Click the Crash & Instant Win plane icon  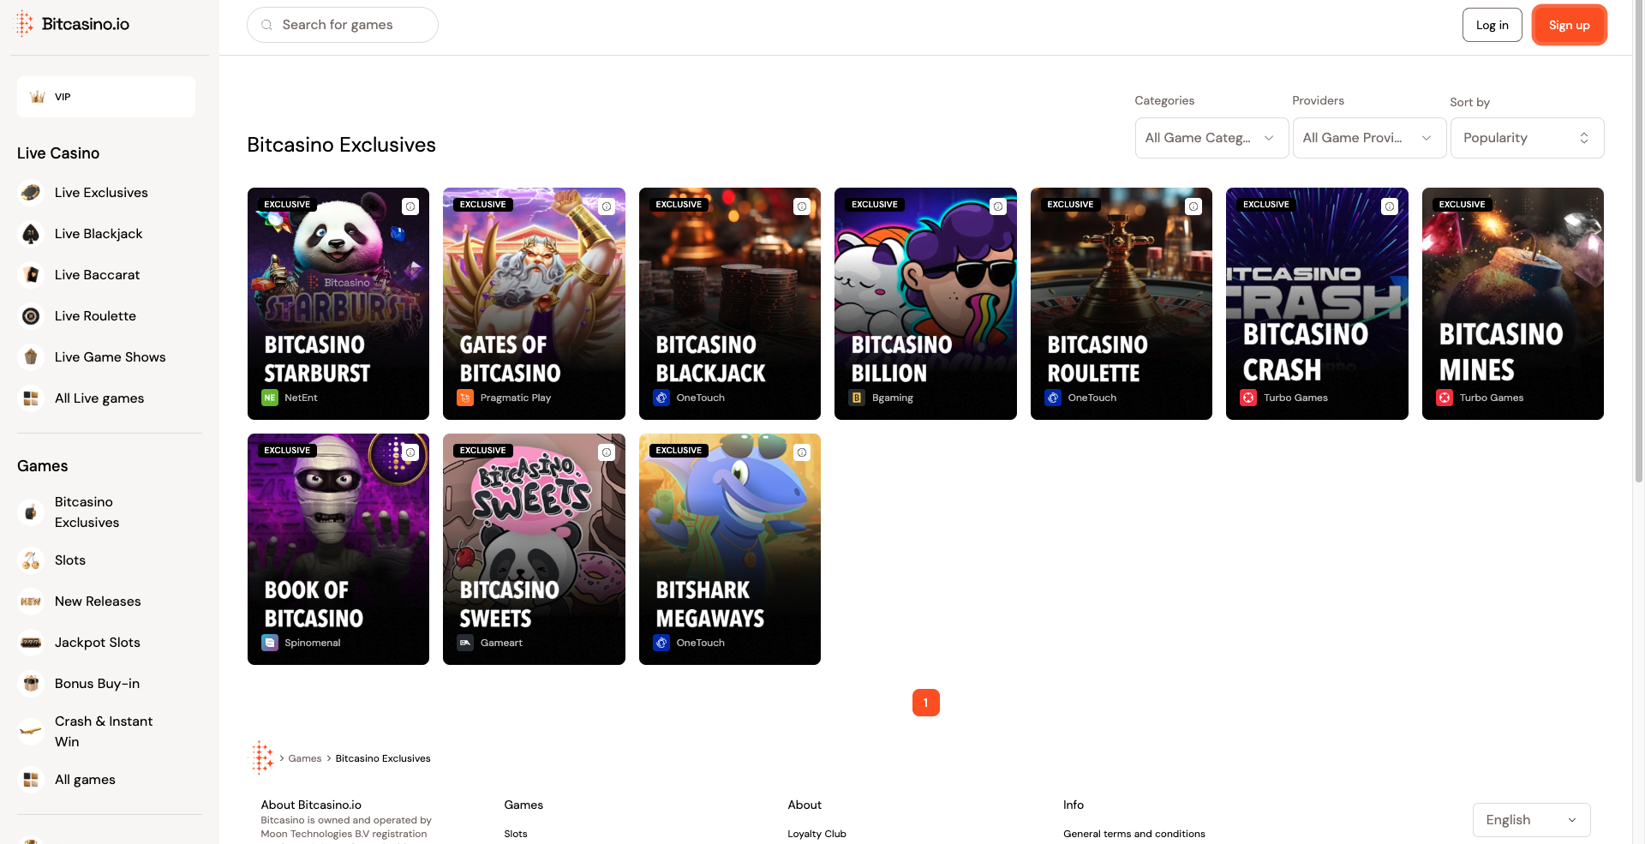pos(31,732)
